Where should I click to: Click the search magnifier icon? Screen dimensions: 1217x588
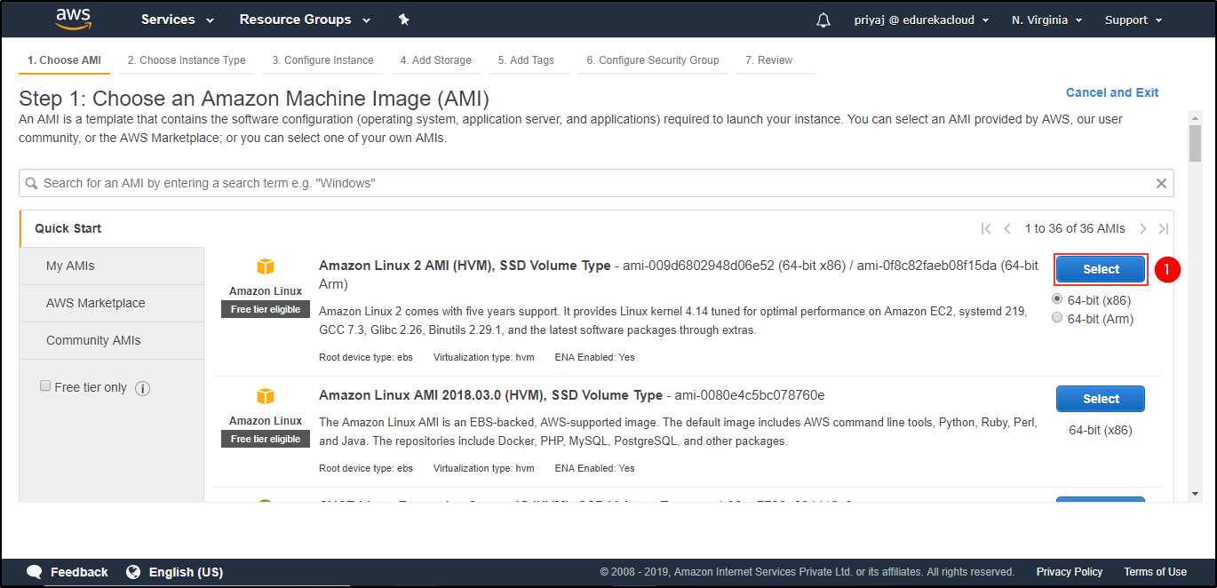[32, 183]
